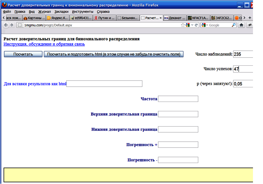Open the address bar history dropdown arrow

192,25
